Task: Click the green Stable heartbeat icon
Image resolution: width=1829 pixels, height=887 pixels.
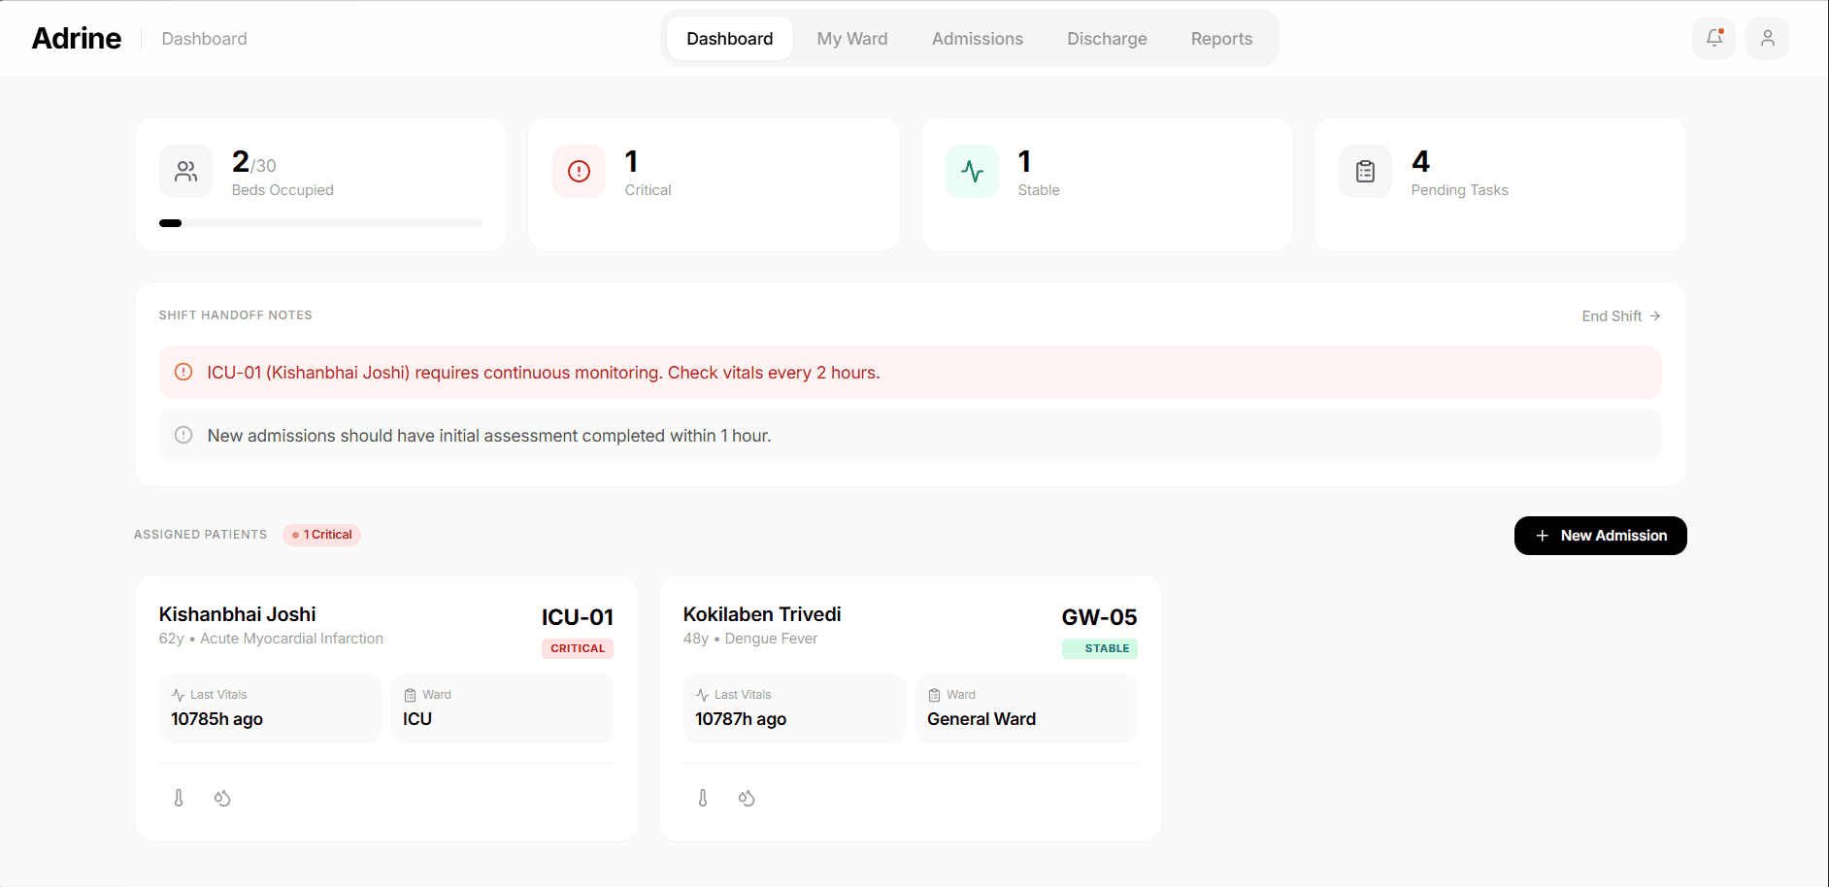Action: click(972, 171)
